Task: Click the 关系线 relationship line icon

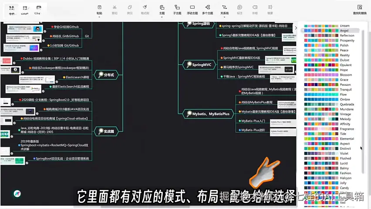Action: (224, 7)
